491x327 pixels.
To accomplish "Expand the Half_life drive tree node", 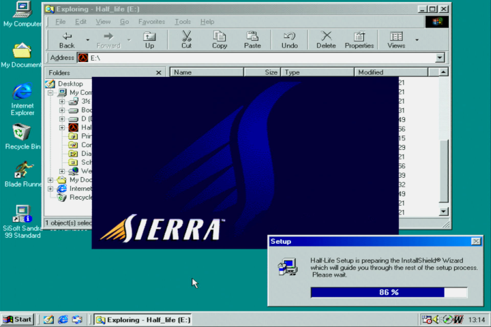I will [x=62, y=127].
